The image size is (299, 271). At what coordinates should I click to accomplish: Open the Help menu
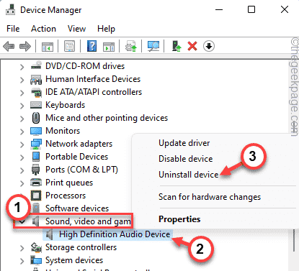[106, 29]
